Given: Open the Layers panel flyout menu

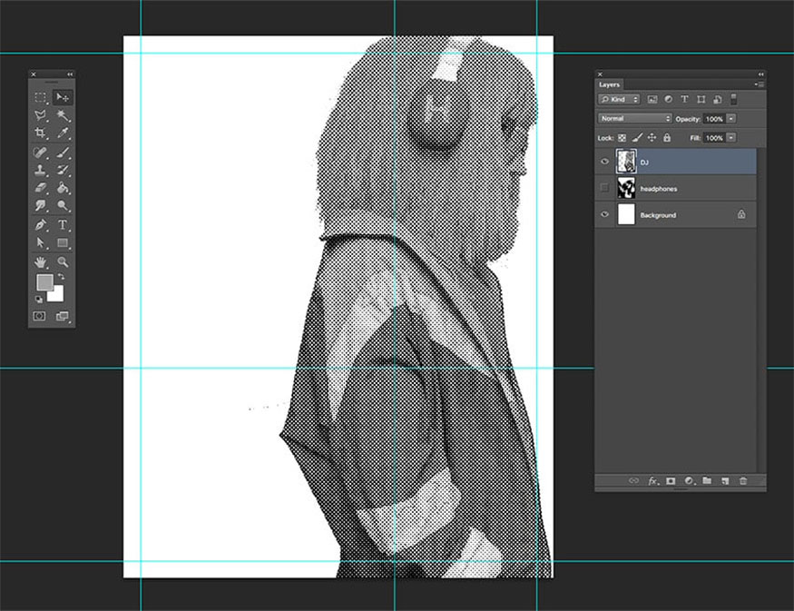Looking at the screenshot, I should tap(760, 84).
